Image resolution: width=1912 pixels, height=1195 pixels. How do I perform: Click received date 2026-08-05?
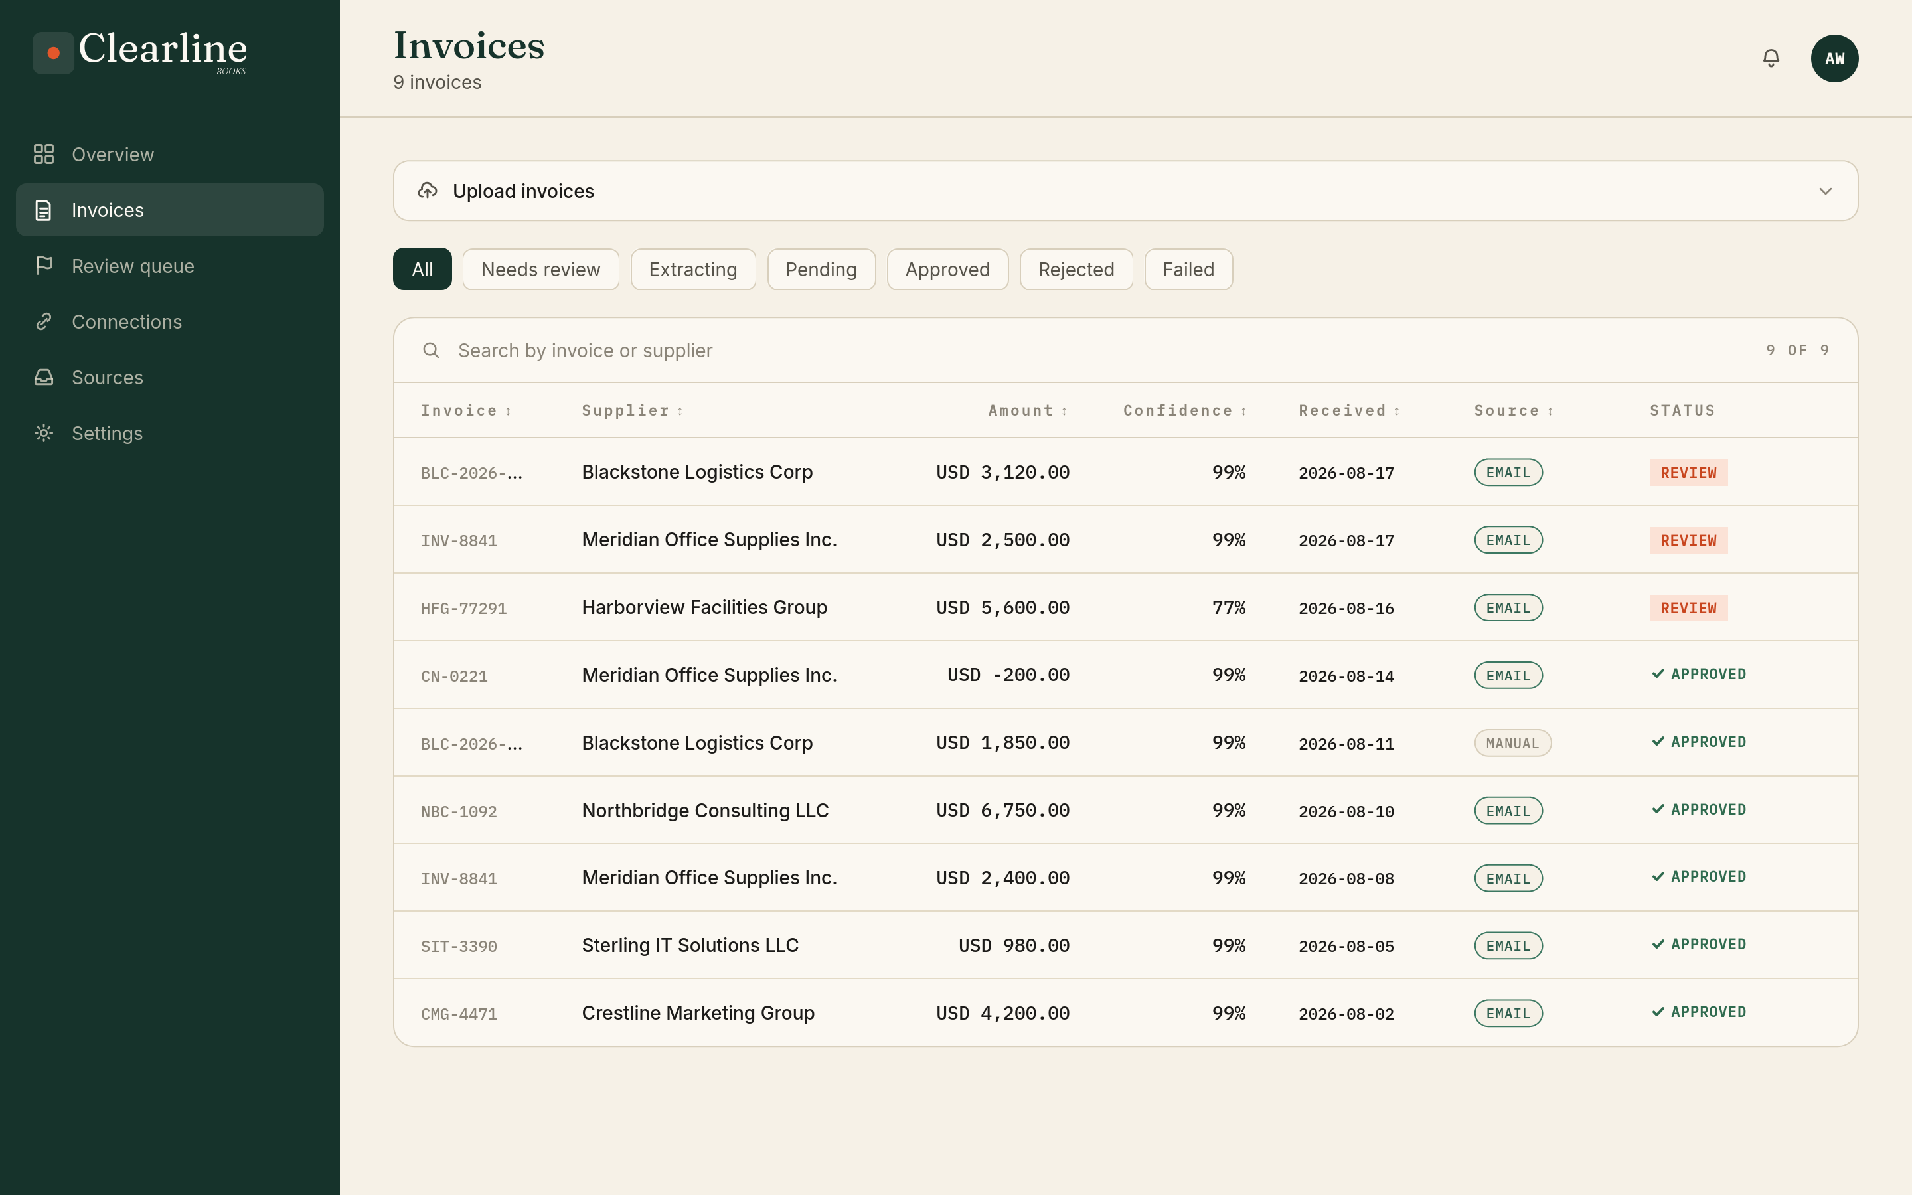(1346, 947)
